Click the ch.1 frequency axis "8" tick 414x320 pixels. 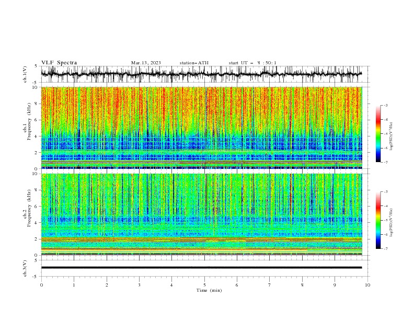pyautogui.click(x=37, y=104)
